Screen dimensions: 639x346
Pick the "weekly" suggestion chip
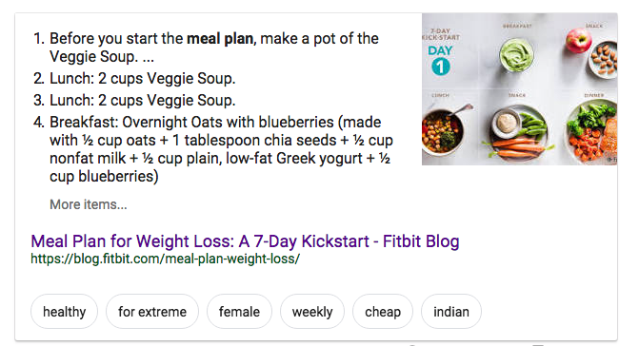[312, 312]
